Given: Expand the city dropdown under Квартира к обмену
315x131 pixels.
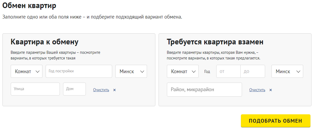Looking at the screenshot, I should coord(131,72).
